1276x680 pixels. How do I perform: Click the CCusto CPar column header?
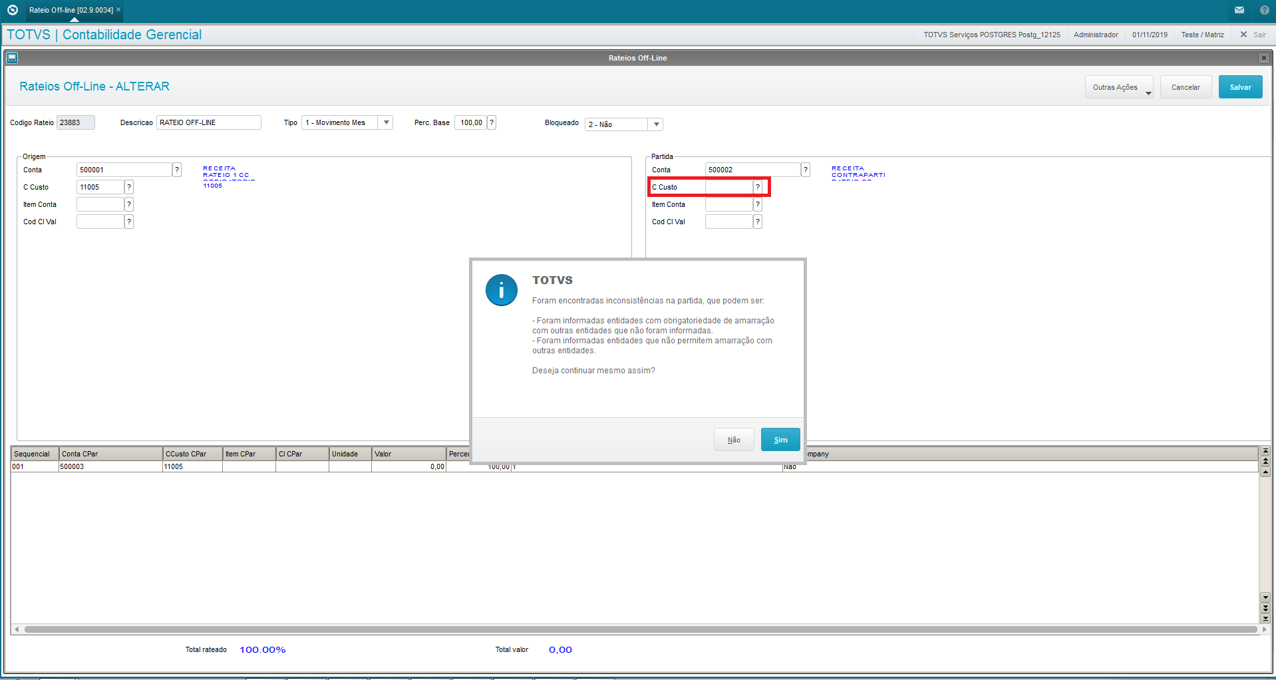(x=193, y=454)
